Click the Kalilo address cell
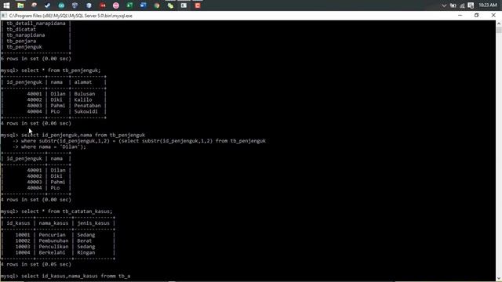 coord(83,99)
